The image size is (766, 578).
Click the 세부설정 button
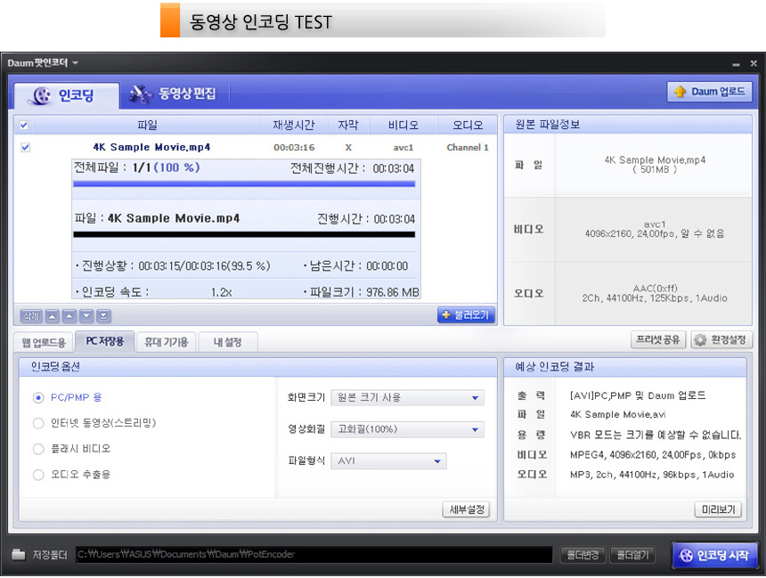click(466, 509)
